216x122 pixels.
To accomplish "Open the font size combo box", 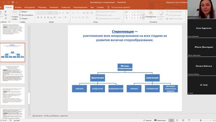I will (54, 13).
